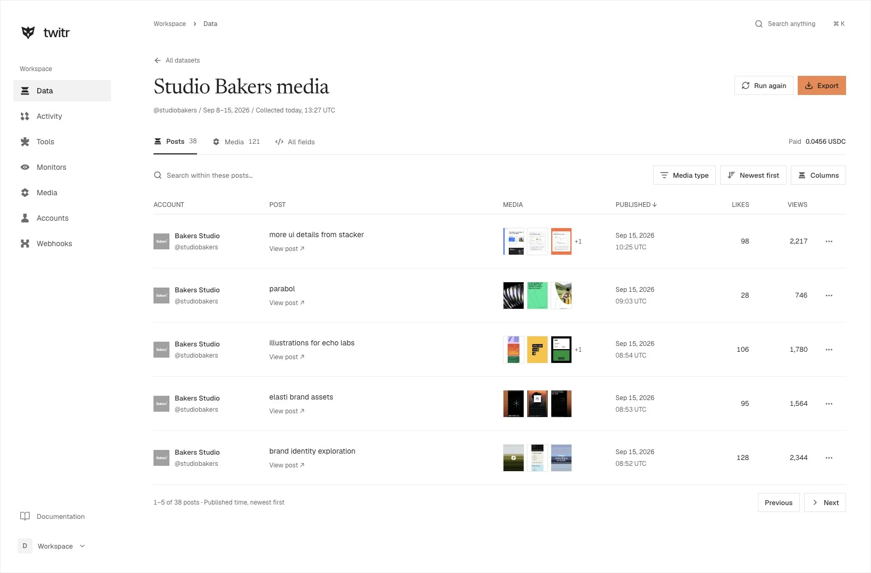This screenshot has width=871, height=573.
Task: Open the Webhooks section icon
Action: click(x=25, y=244)
